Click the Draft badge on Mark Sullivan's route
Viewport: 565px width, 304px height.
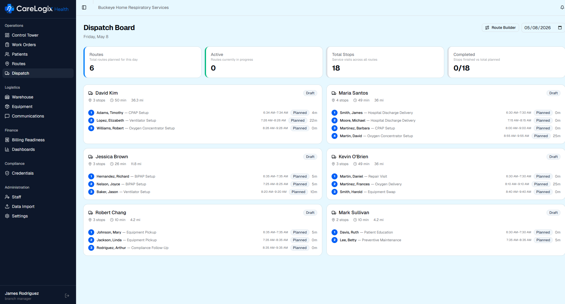coord(553,213)
